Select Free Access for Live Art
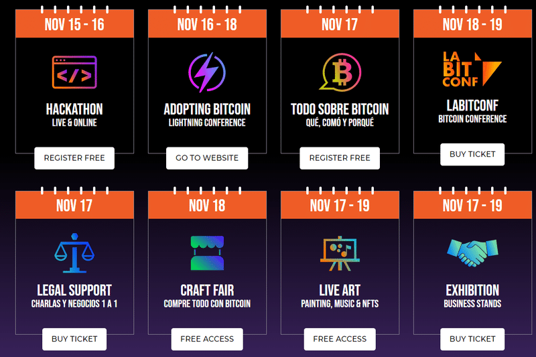 point(340,339)
